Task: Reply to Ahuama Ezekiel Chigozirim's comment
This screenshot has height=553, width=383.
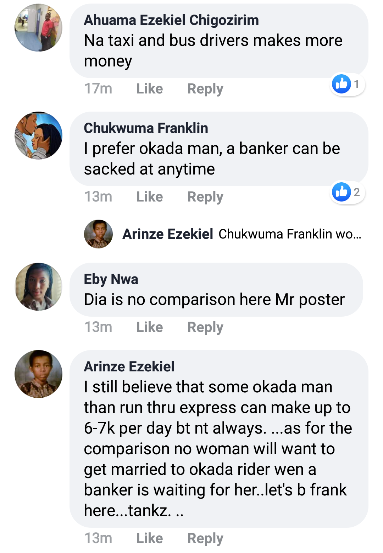Action: point(205,88)
